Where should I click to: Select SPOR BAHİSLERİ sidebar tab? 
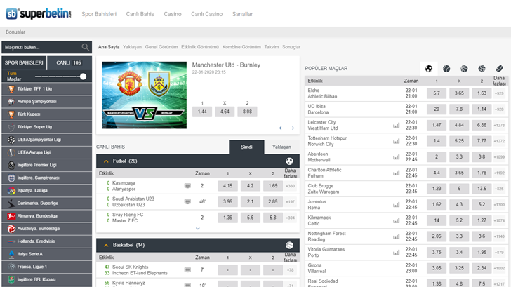click(x=24, y=63)
